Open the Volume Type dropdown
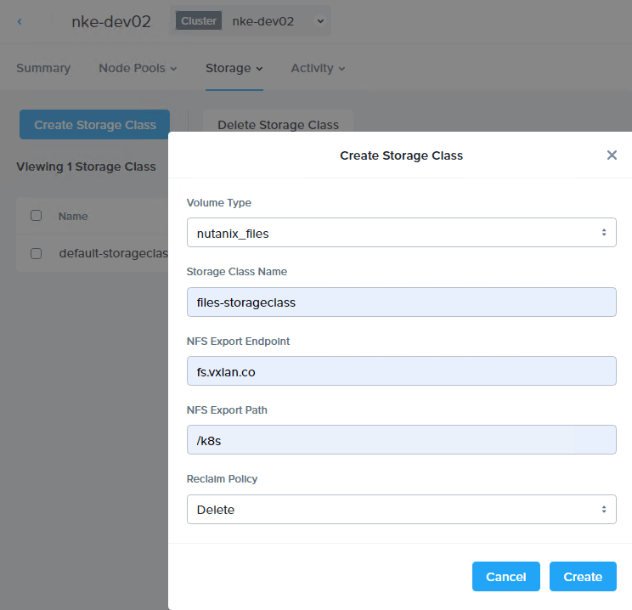 401,233
